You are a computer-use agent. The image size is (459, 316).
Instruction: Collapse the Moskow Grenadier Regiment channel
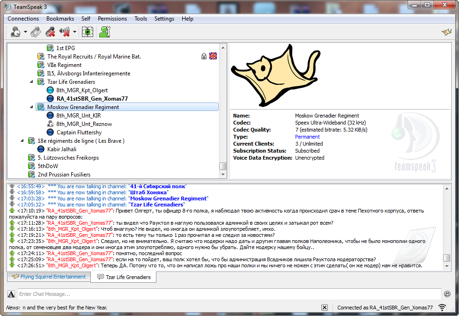(x=32, y=107)
